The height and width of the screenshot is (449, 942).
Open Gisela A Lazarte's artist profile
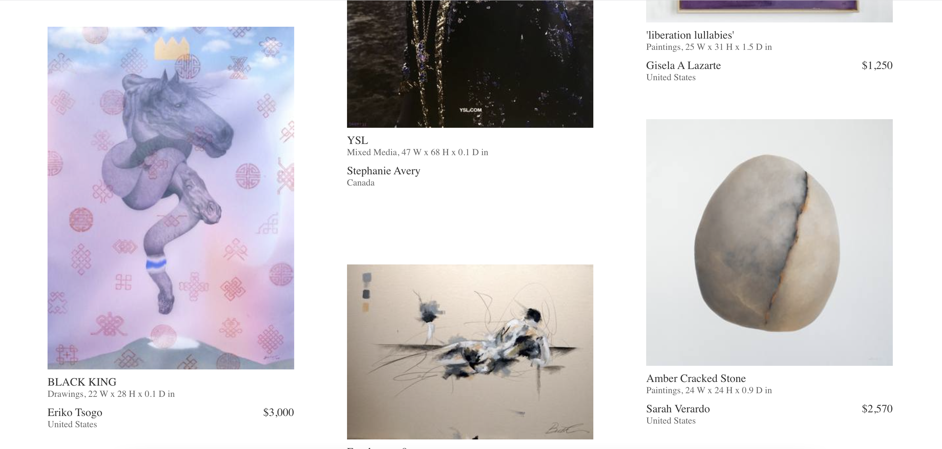683,65
